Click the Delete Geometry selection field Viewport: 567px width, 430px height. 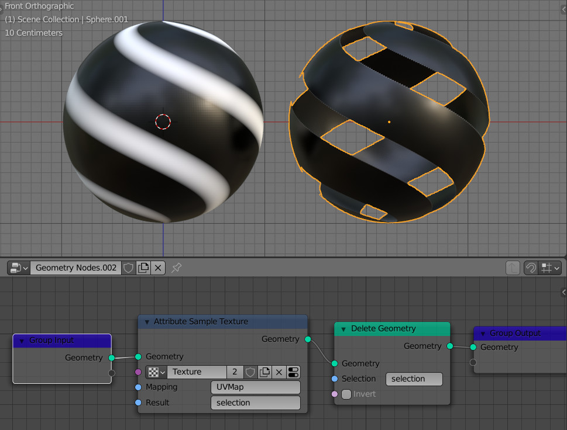tap(414, 379)
